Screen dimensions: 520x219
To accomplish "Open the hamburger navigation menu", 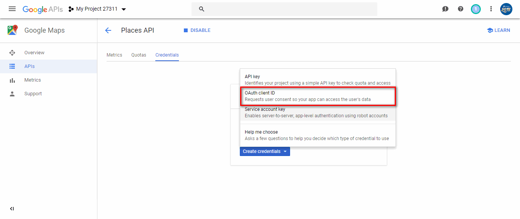I will 12,9.
